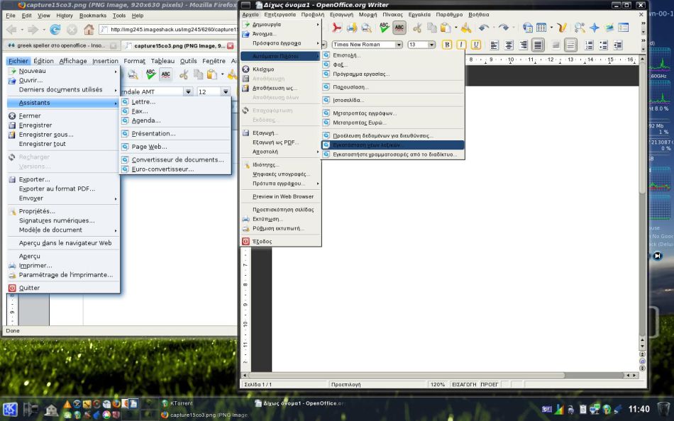
Task: Click Firefox's Back arrow button
Action: (11, 30)
